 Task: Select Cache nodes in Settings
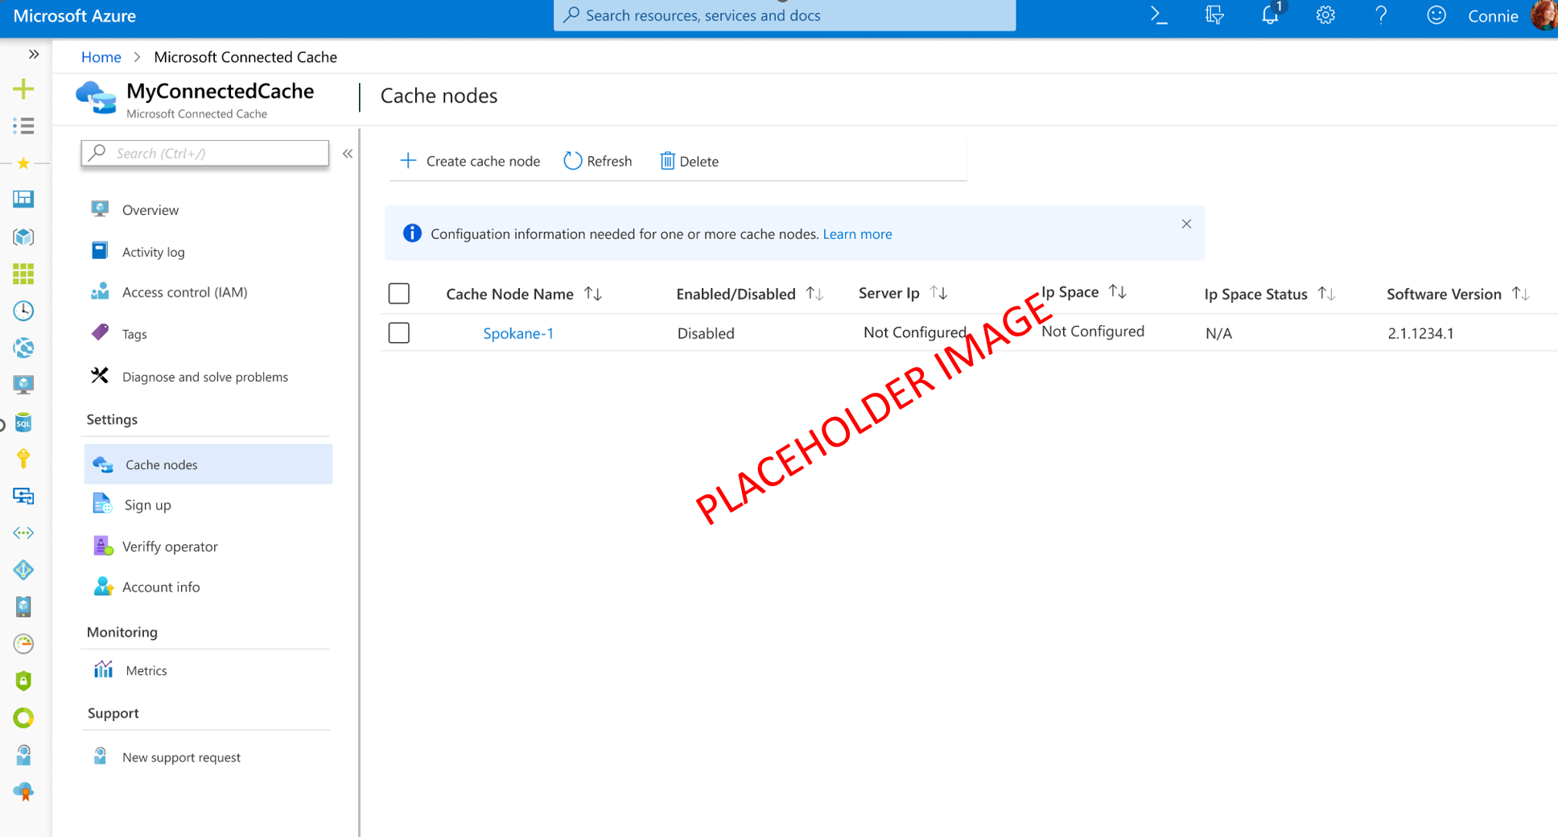(208, 464)
